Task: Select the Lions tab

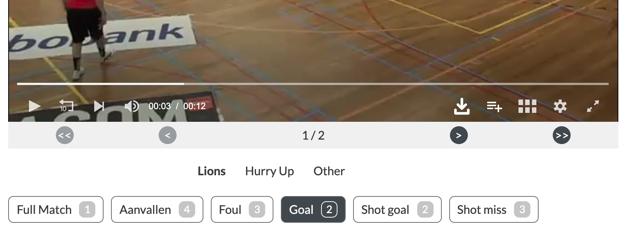Action: point(212,171)
